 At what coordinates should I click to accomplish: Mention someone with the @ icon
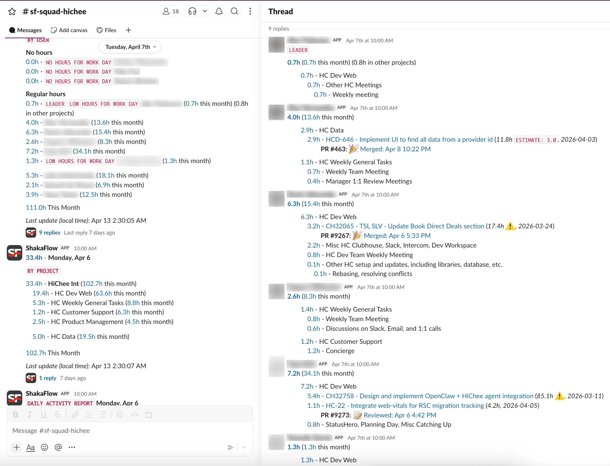coord(58,447)
